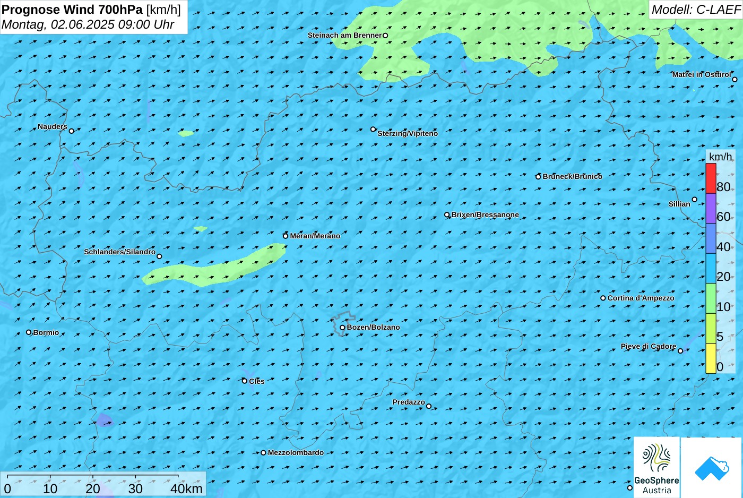The width and height of the screenshot is (743, 498).
Task: Click the 'Mezzolombardo' label text
Action: tap(296, 452)
